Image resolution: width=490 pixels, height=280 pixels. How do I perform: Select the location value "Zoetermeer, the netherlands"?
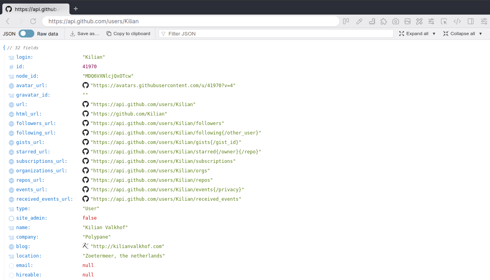[124, 256]
